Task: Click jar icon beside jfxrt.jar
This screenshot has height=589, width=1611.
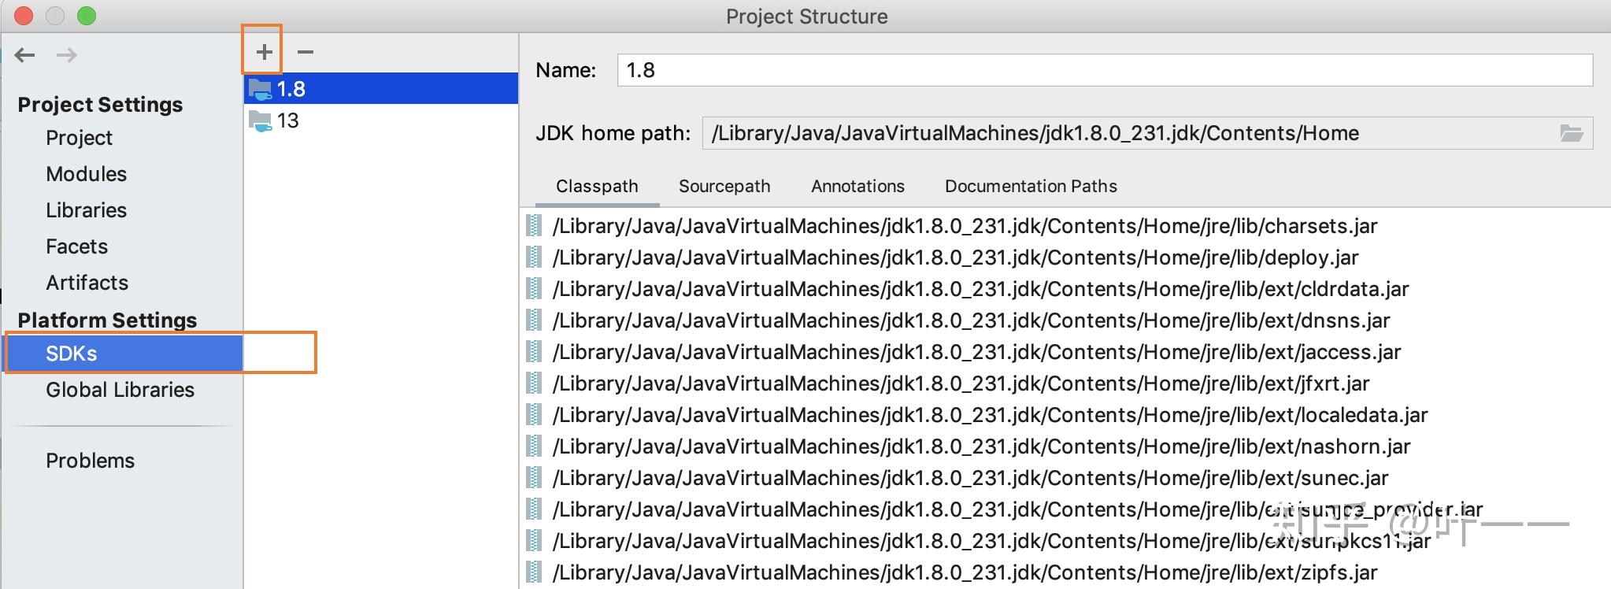Action: pos(534,383)
